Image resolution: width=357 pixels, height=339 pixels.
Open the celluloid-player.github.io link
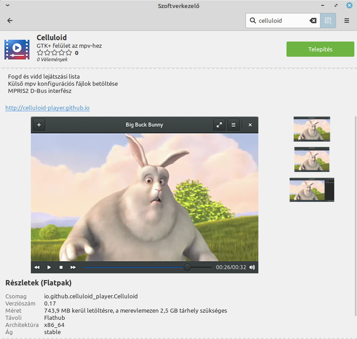coord(47,108)
